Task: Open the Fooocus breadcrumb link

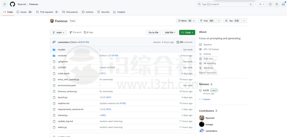Action: click(34, 4)
